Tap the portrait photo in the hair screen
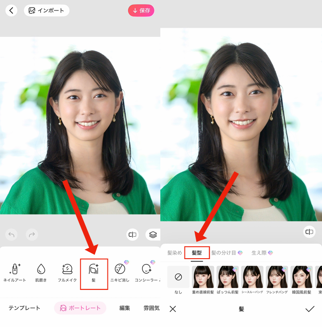Image resolution: width=322 pixels, height=327 pixels. tap(241, 125)
